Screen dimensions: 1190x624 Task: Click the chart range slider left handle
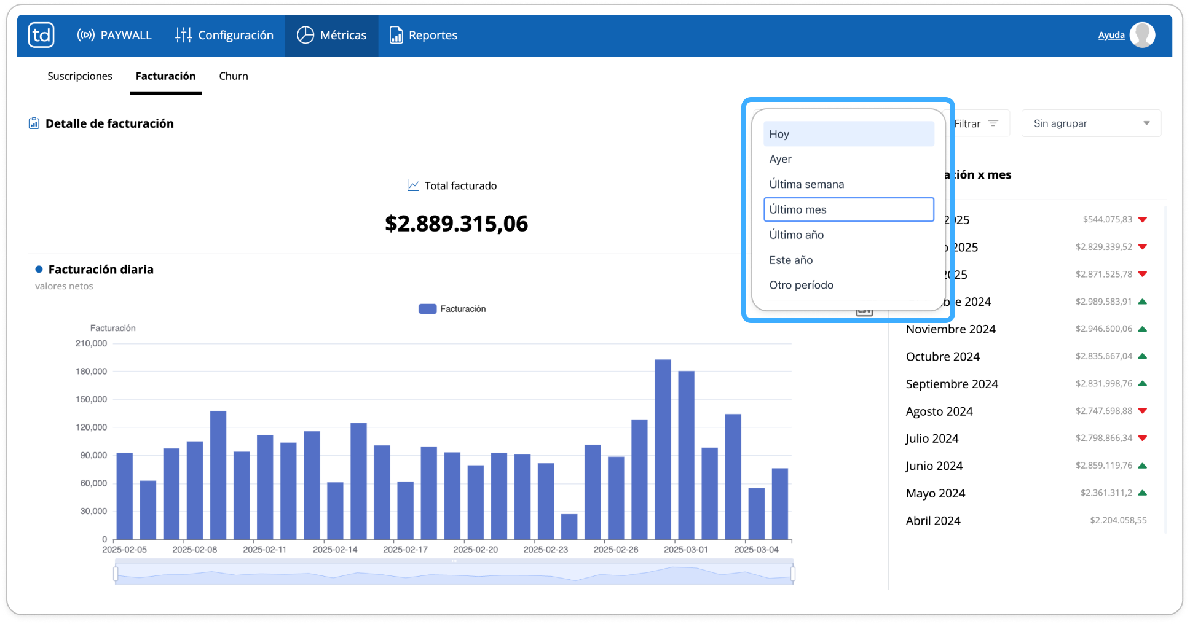116,574
